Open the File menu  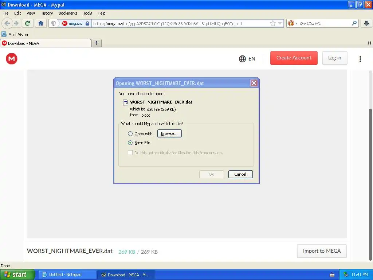click(5, 13)
